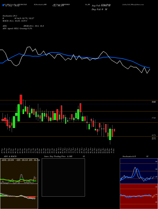Click the 12 Day SMA text next to the blue legend square
Viewport: 158px width, 209px height.
[x=12, y=6]
